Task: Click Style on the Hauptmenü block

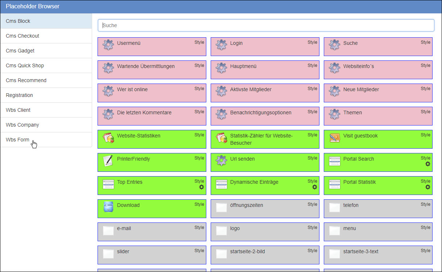Action: (x=313, y=65)
